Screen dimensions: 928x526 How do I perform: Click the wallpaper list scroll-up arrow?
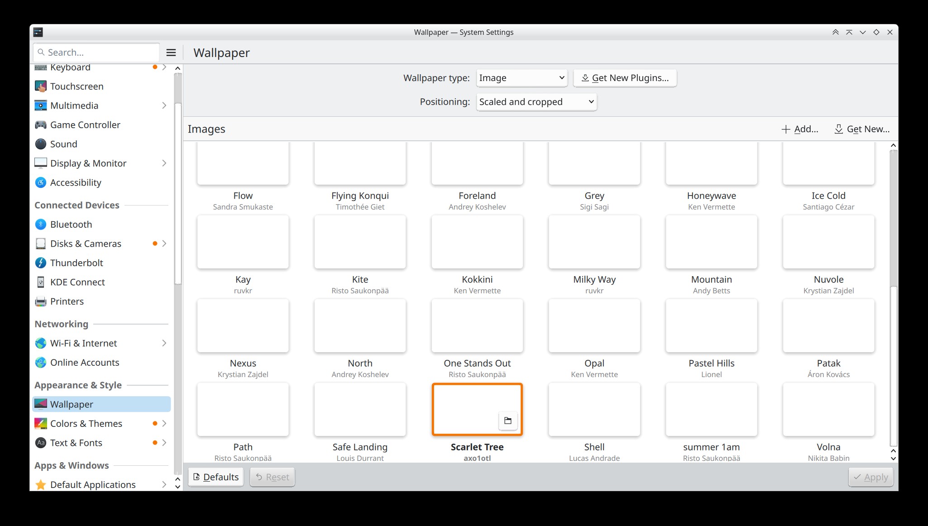(x=893, y=145)
